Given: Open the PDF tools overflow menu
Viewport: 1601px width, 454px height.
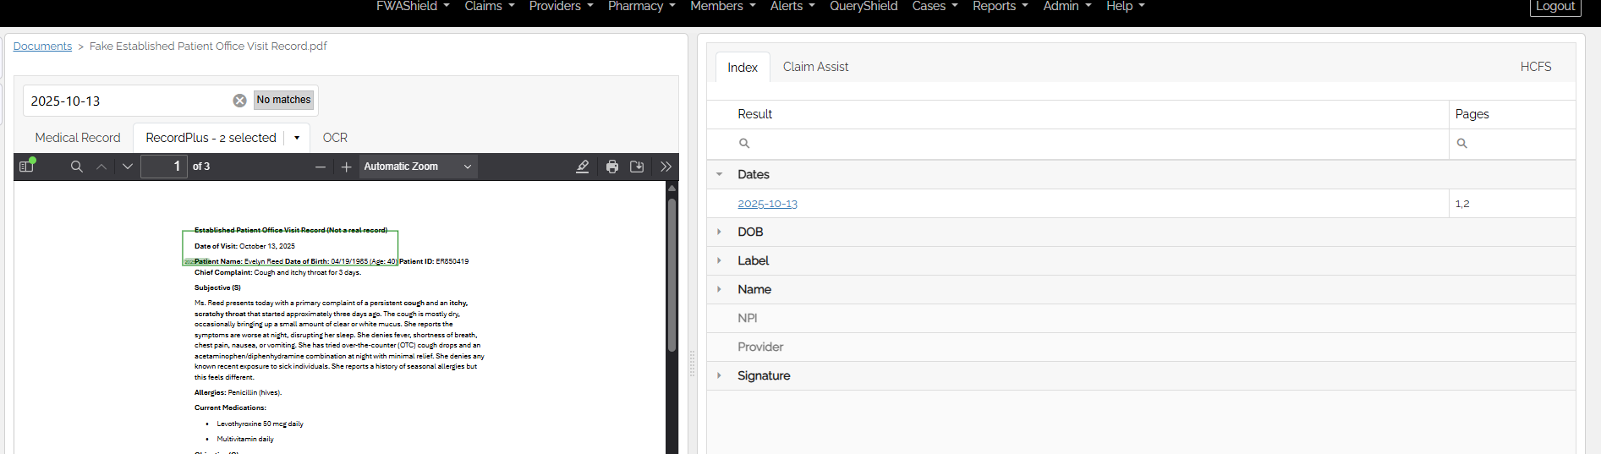Looking at the screenshot, I should (666, 167).
